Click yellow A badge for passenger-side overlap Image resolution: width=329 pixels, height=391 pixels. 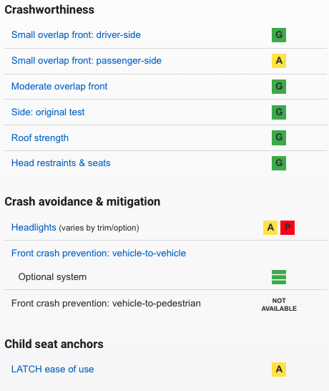pyautogui.click(x=279, y=61)
